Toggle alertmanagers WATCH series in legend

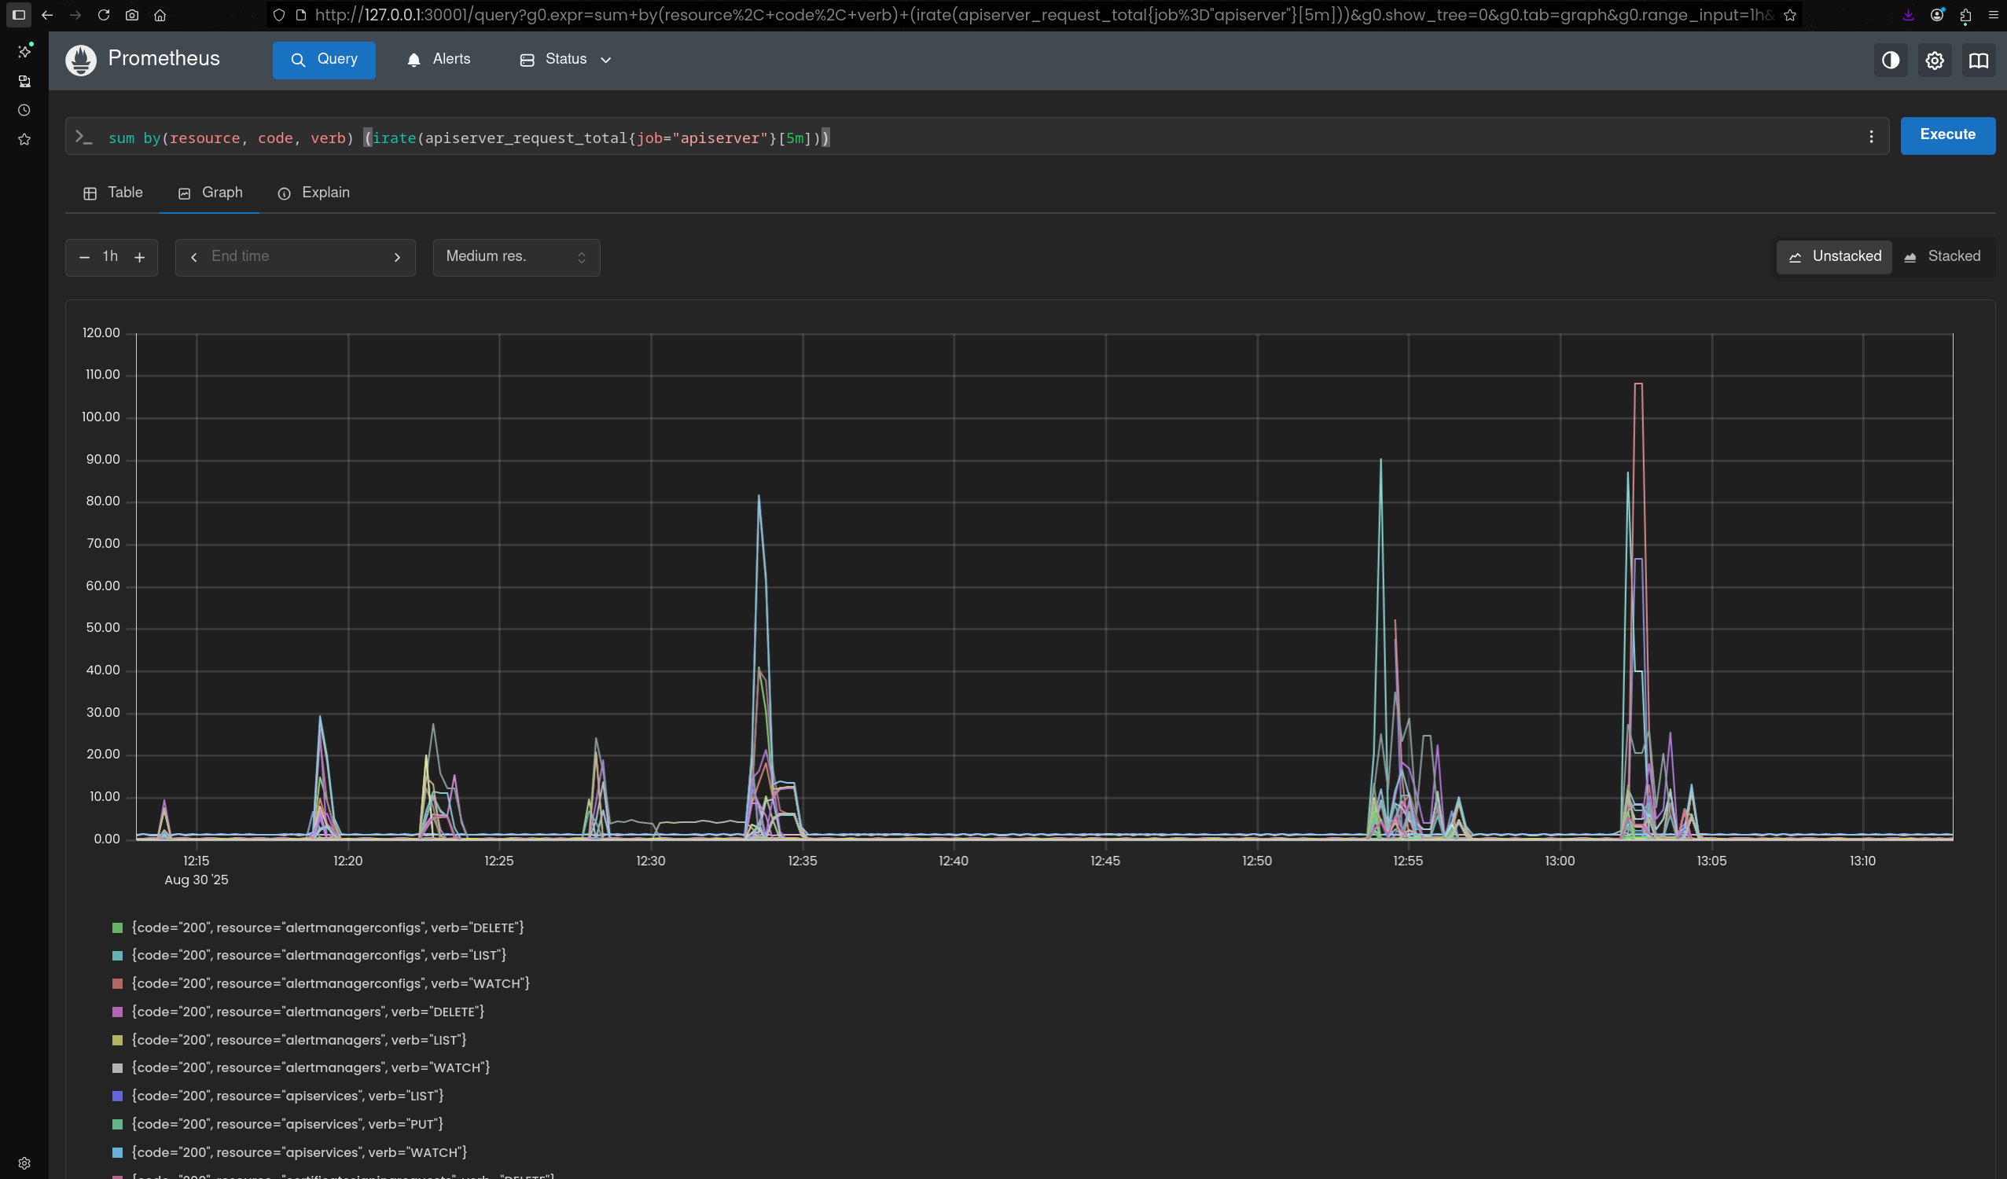point(301,1067)
